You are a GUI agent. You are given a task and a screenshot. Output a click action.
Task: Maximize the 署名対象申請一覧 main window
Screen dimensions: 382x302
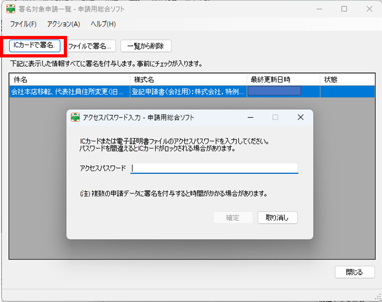[344, 9]
